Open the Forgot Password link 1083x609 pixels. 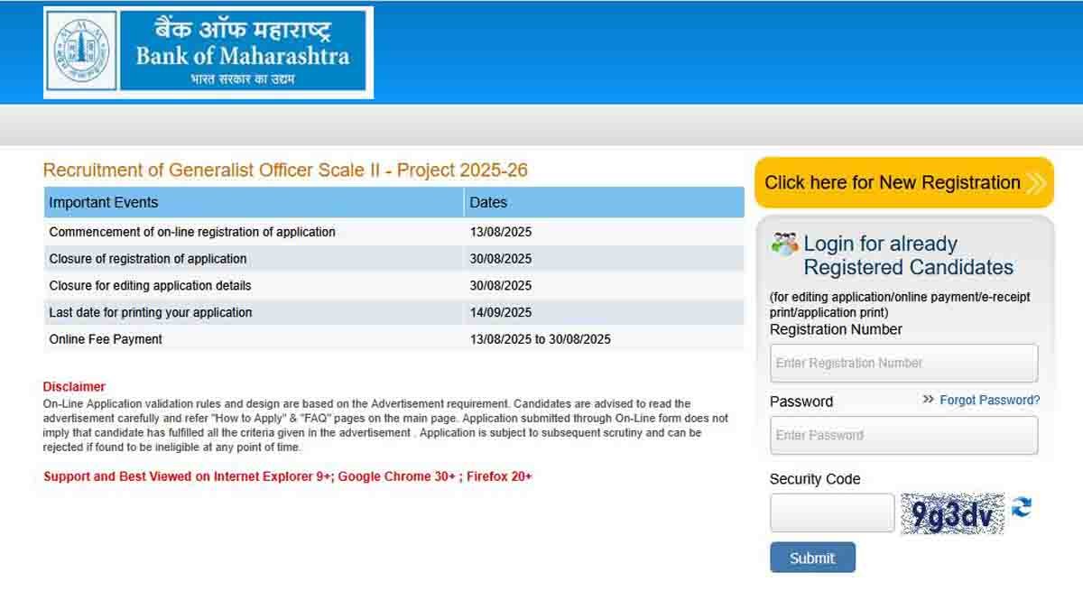(x=990, y=400)
